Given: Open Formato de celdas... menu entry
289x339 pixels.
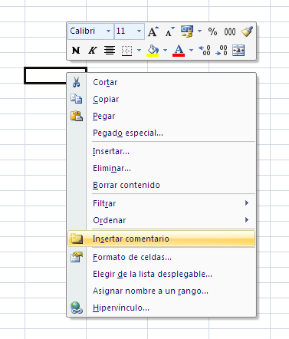Looking at the screenshot, I should pos(162,257).
